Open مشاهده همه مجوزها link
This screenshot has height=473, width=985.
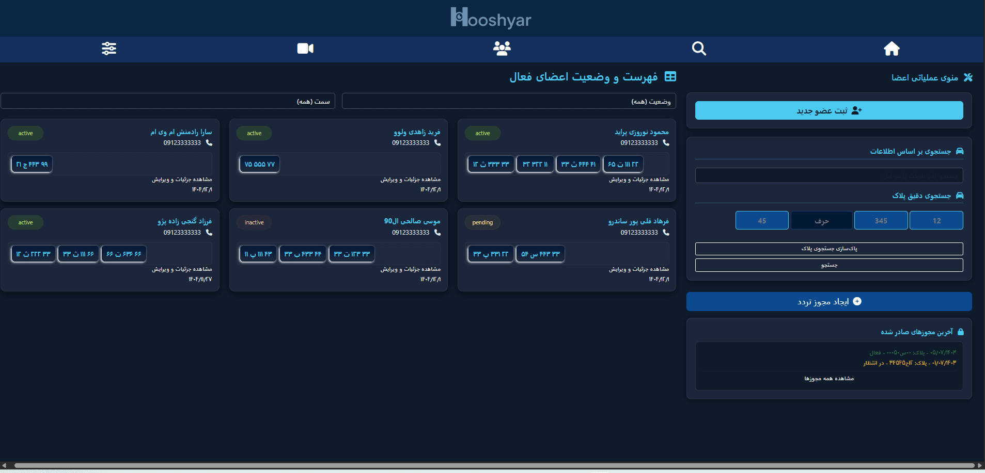828,379
